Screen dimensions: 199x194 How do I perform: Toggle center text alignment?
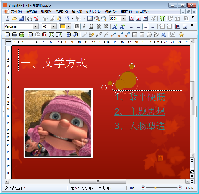tap(146, 26)
